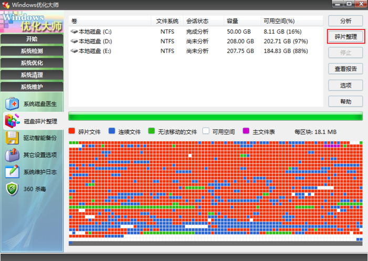
Task: Click the red 碎片文件 legend swatch
Action: (72, 131)
